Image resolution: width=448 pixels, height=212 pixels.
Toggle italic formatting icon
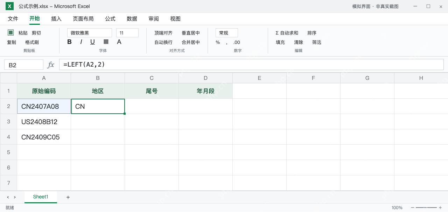(x=81, y=42)
